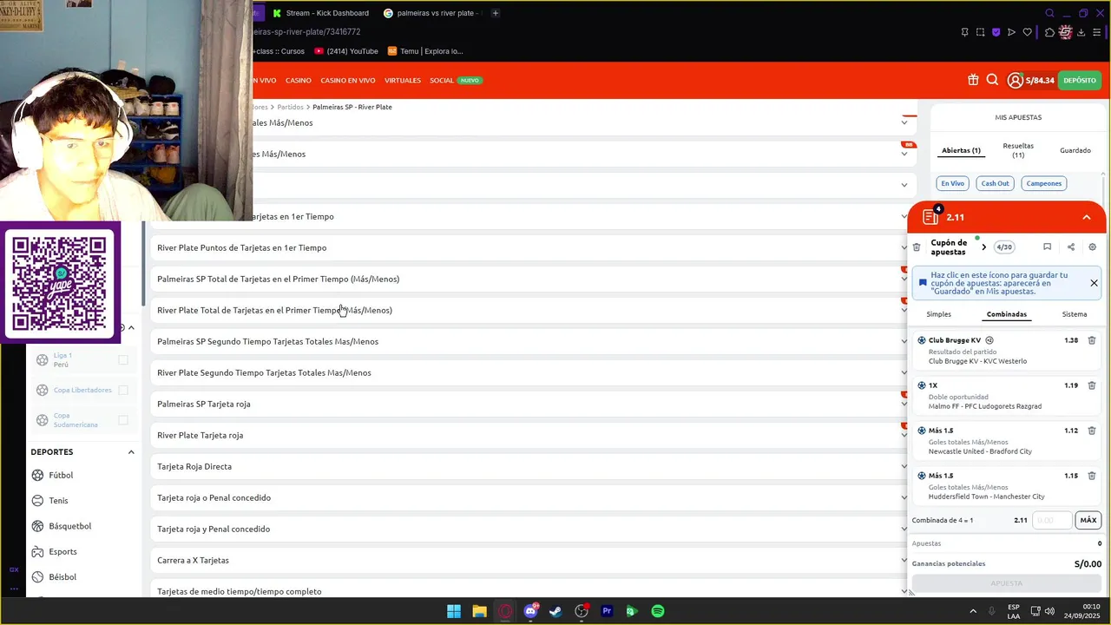Viewport: 1111px width, 625px height.
Task: Switch to Simples bet tab
Action: (938, 314)
